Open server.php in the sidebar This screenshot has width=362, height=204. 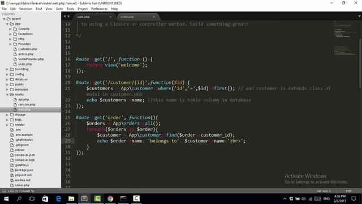(22, 185)
